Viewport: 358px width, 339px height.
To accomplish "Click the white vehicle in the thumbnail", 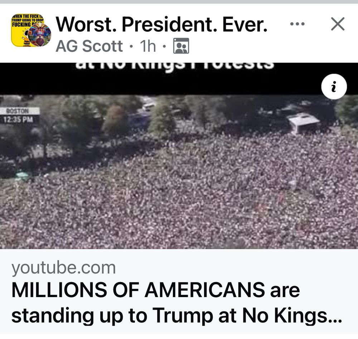I will 303,123.
